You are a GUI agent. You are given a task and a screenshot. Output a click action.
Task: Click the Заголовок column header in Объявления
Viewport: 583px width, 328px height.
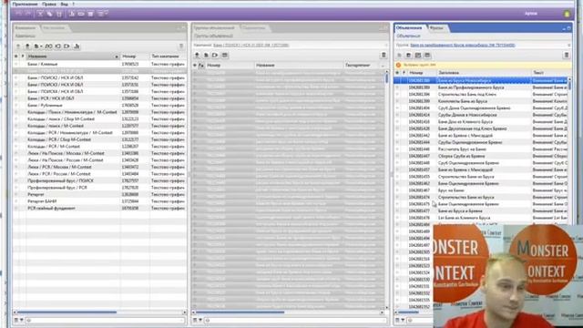click(x=484, y=73)
